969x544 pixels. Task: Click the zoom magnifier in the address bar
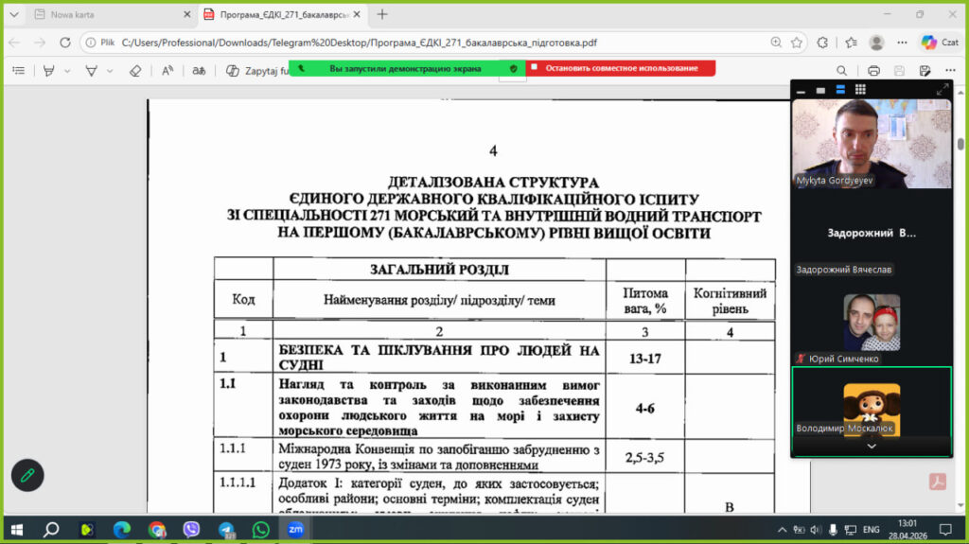(x=776, y=42)
